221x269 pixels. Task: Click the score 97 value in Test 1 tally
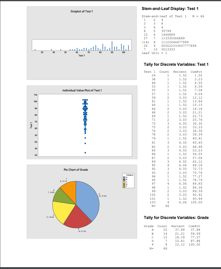pos(153,184)
